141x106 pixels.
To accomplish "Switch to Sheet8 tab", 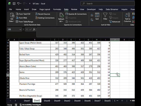I will [47, 101].
